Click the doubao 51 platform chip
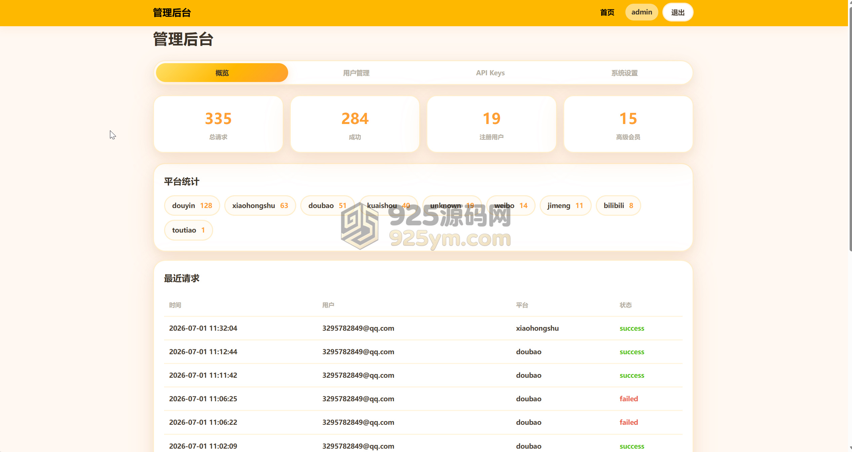Screen dimensions: 852x452 click(x=327, y=205)
